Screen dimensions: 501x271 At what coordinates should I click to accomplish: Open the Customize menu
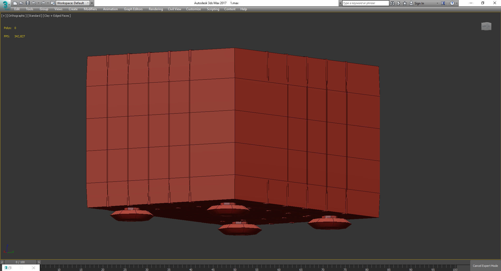pyautogui.click(x=193, y=9)
